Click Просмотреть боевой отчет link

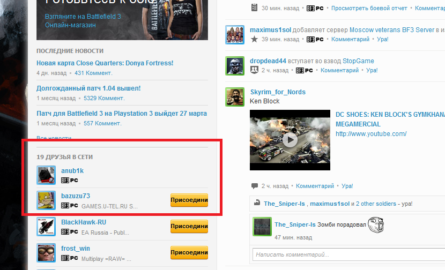369,8
